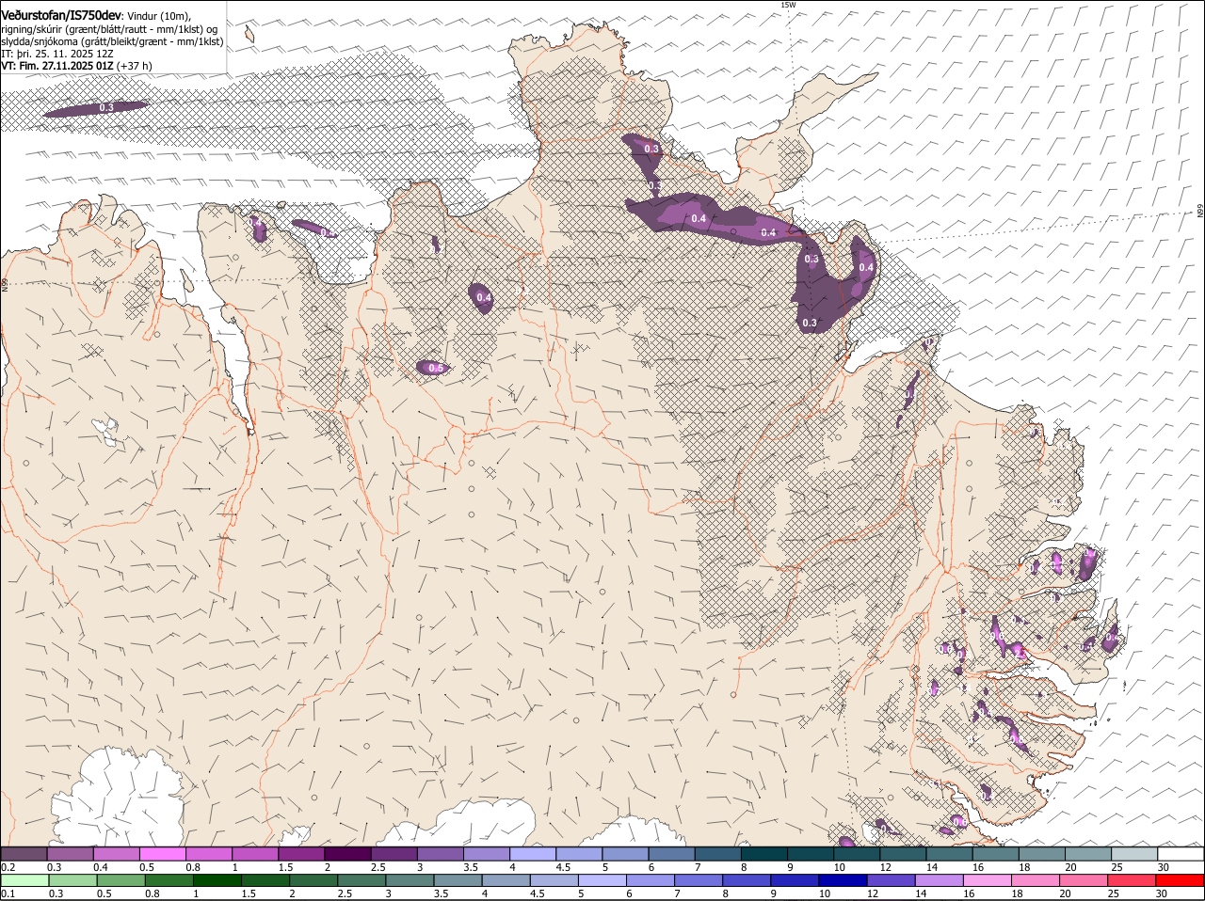Click the 3.5 value in upper legend scale
1205x901 pixels.
click(x=471, y=866)
